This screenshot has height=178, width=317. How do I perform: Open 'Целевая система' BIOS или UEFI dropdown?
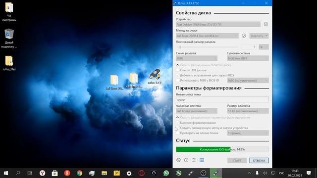coord(248,58)
